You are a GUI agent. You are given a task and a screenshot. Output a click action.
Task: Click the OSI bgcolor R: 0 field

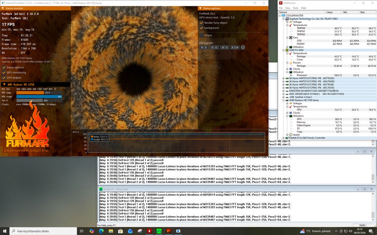(x=204, y=47)
